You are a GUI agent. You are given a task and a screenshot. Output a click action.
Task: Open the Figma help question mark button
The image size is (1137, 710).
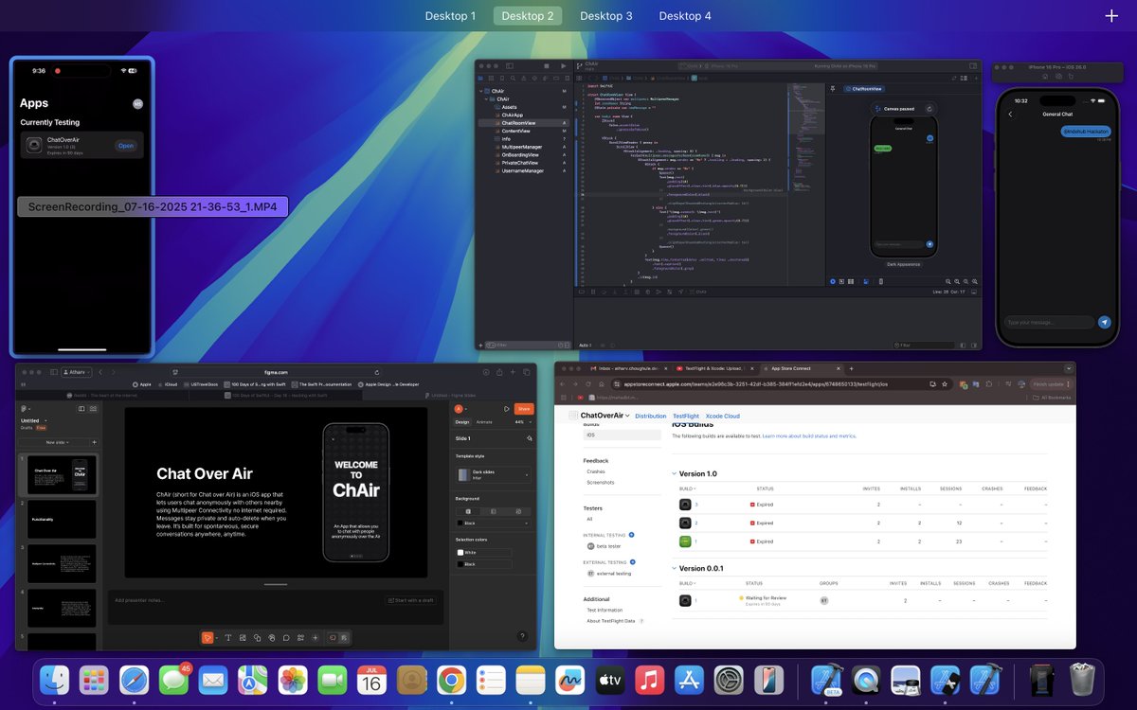[x=522, y=636]
